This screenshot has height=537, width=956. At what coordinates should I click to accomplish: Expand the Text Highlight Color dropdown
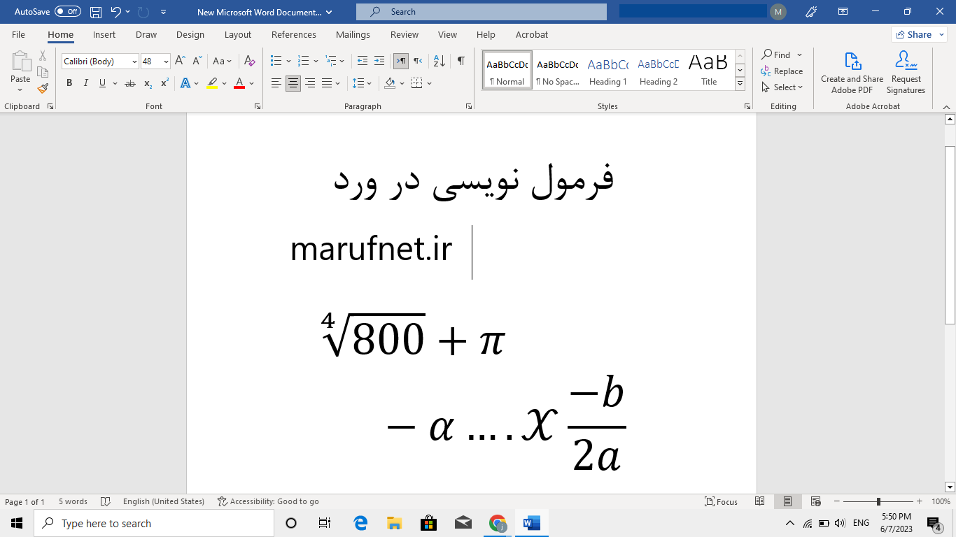tap(223, 83)
